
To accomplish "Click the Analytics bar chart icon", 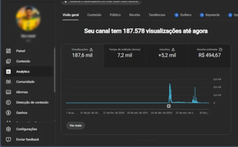I will [x=8, y=72].
